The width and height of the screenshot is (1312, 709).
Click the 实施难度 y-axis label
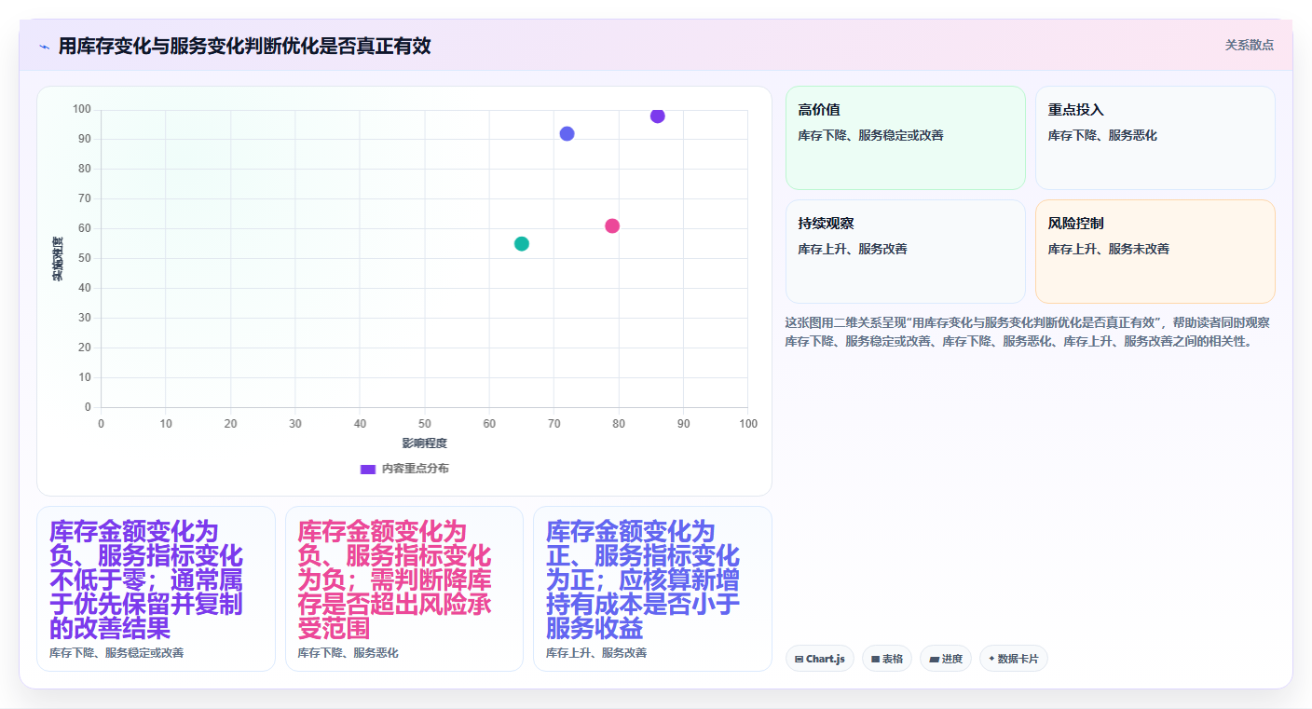click(58, 259)
